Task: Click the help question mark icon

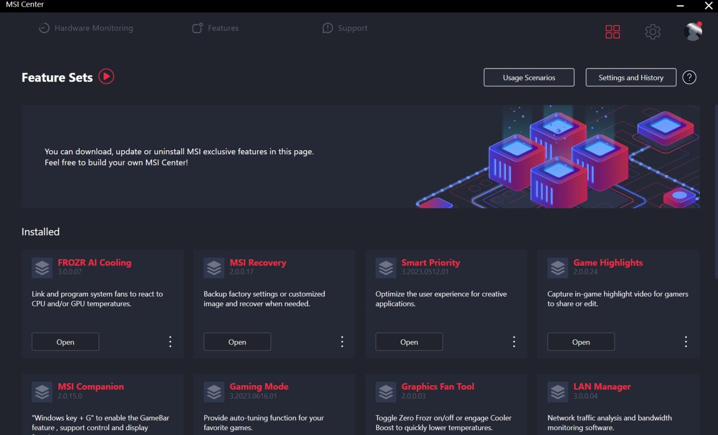Action: [689, 78]
